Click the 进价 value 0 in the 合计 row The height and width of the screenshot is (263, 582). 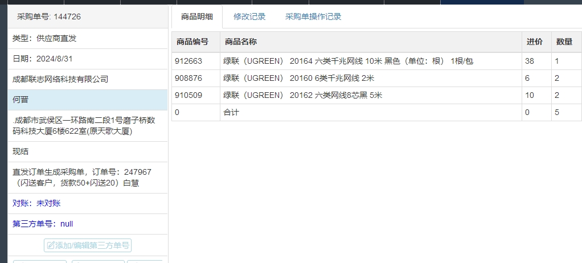point(536,112)
